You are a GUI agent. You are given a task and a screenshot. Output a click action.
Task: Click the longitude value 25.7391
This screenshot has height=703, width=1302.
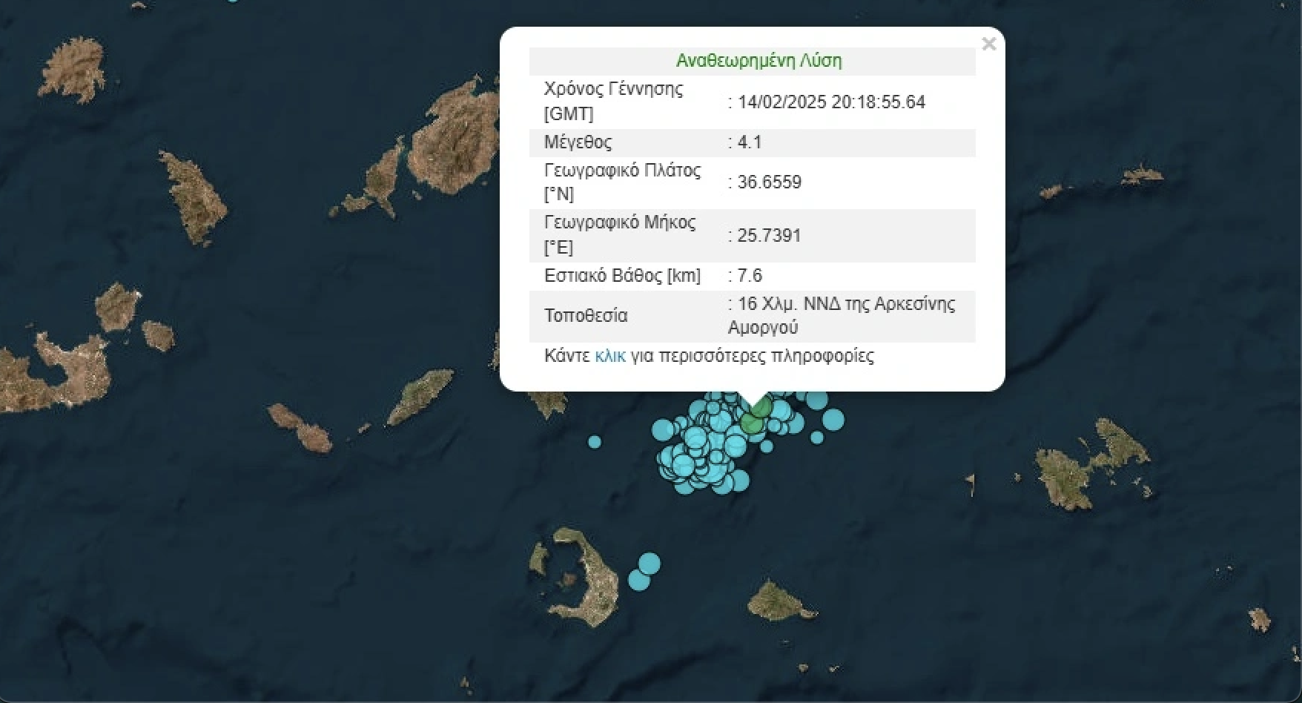coord(769,236)
